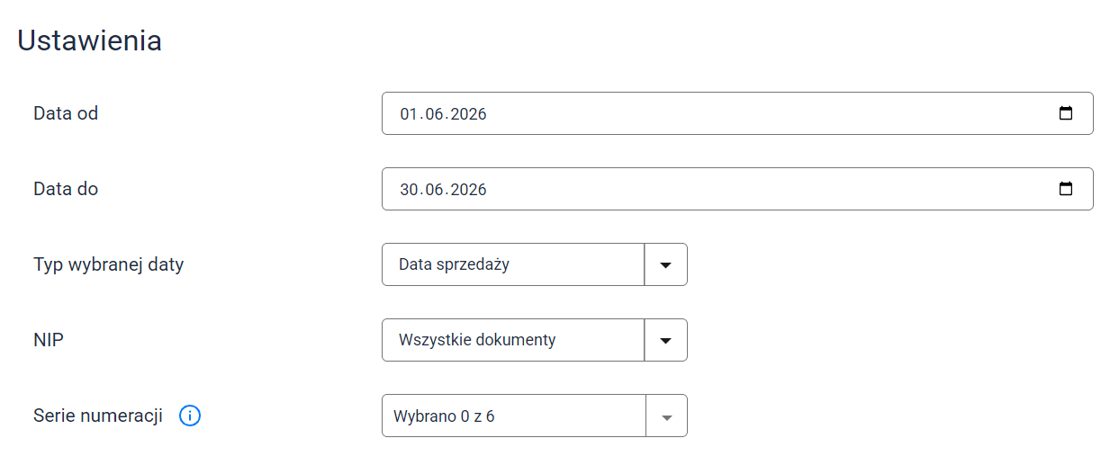This screenshot has width=1119, height=465.
Task: Click the Serie numeracji label text
Action: tap(98, 416)
